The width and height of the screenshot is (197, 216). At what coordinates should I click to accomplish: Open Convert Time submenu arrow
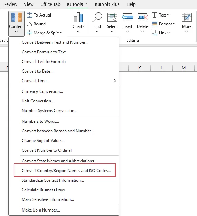115,81
